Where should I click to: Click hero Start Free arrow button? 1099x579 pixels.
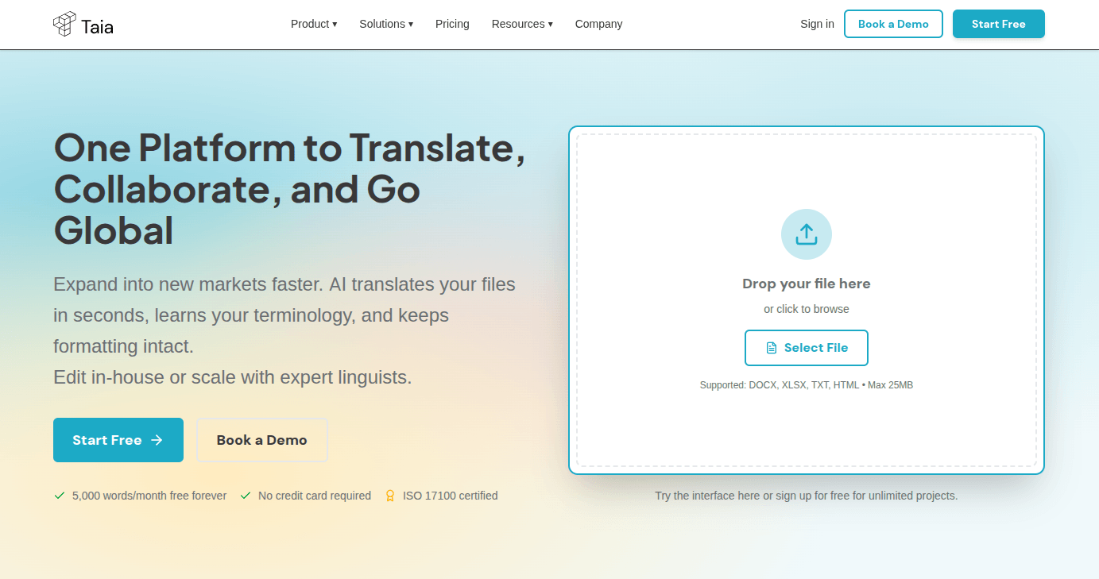click(x=118, y=440)
